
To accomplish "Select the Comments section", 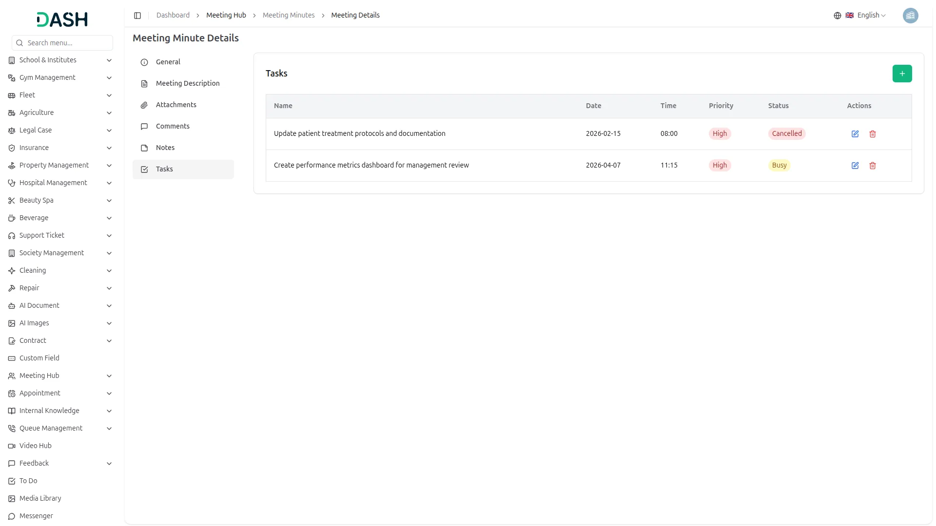I will (x=173, y=126).
